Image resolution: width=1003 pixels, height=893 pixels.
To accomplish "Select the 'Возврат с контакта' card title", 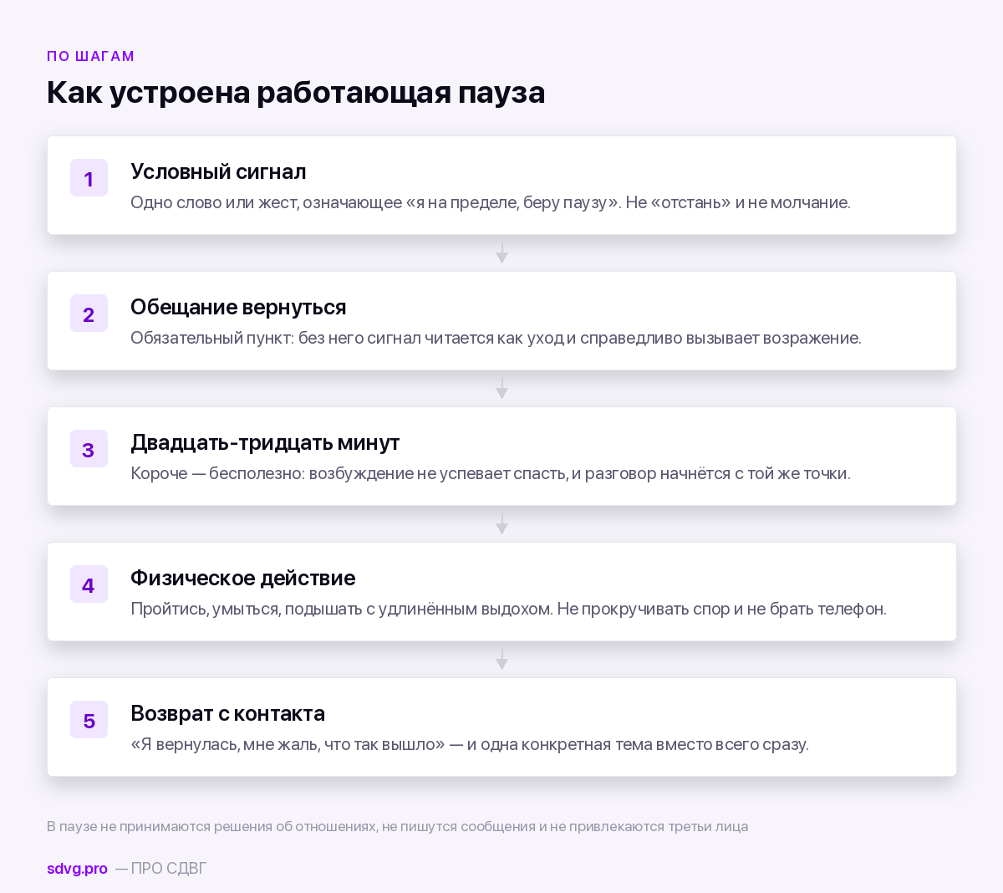I will click(228, 713).
